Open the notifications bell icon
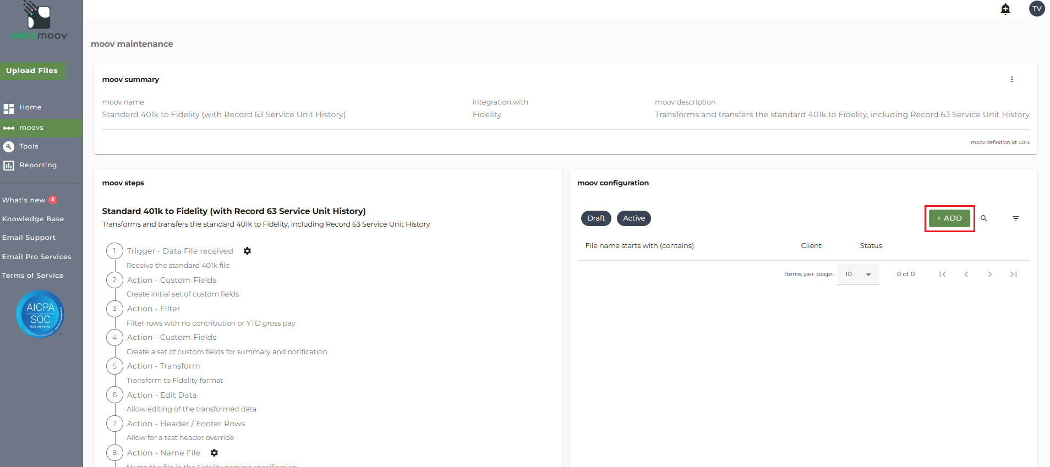Screen dimensions: 1050x467 [1005, 9]
